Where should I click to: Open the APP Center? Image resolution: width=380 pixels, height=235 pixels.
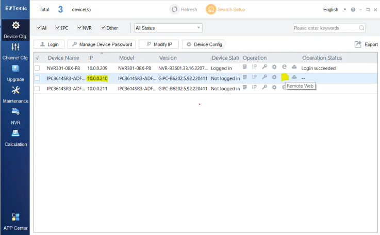coord(15,221)
